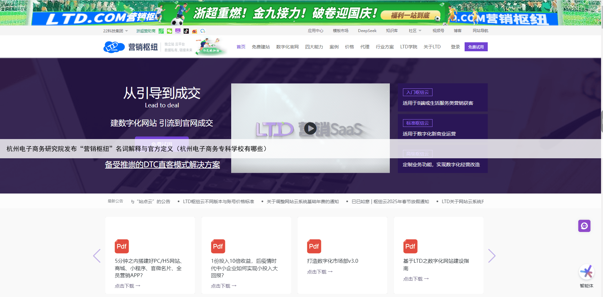This screenshot has height=297, width=603.
Task: Click the purple 免费试用 button
Action: pos(476,47)
